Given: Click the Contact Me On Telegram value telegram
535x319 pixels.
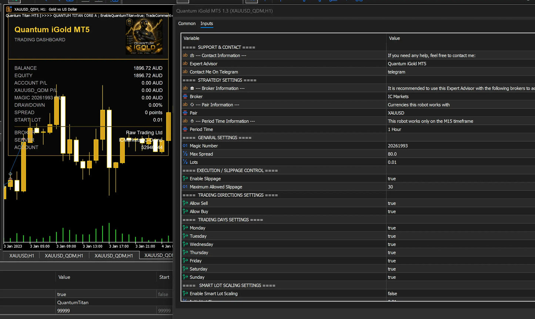Looking at the screenshot, I should (397, 72).
